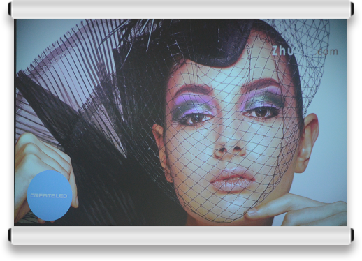Click the top-right black end cap
This screenshot has height=261, width=362.
click(x=352, y=9)
